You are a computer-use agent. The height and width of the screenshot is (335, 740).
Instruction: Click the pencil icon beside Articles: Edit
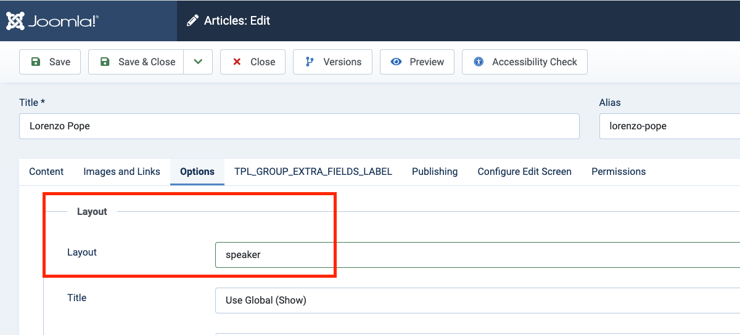point(193,21)
